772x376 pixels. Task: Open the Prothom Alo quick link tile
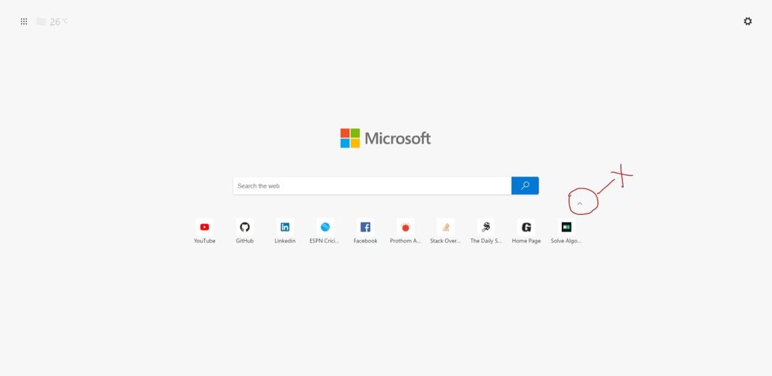[x=406, y=232]
